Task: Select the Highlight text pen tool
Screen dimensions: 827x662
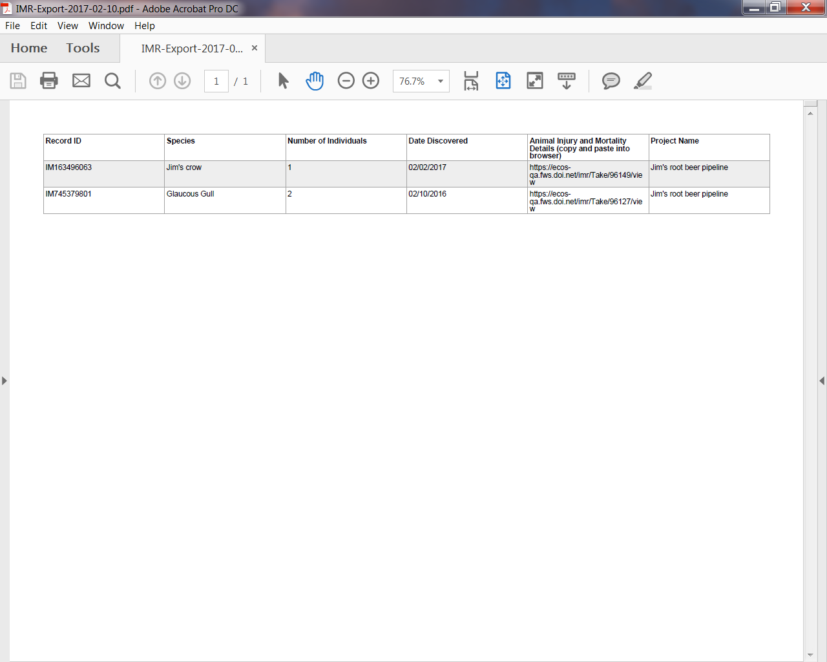Action: 643,81
